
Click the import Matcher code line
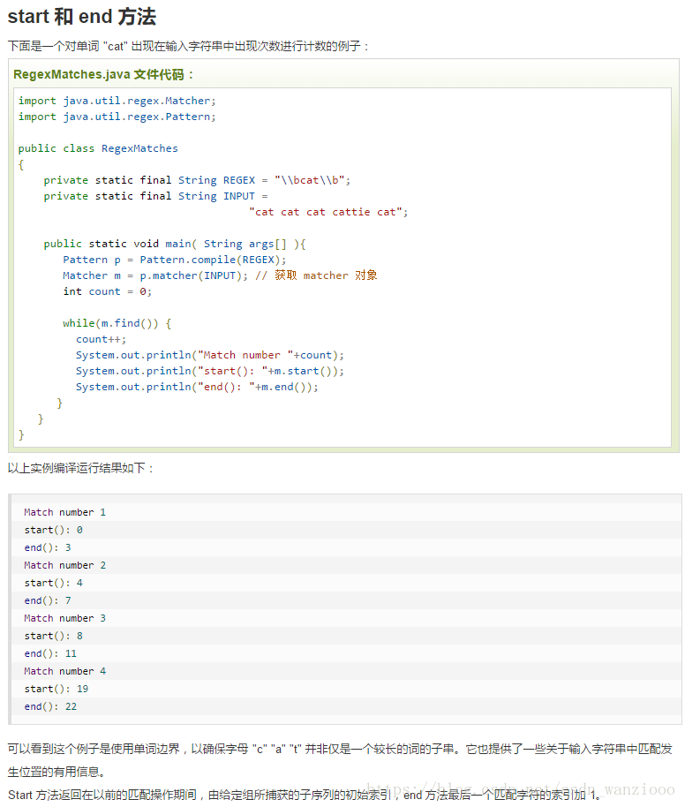[117, 101]
